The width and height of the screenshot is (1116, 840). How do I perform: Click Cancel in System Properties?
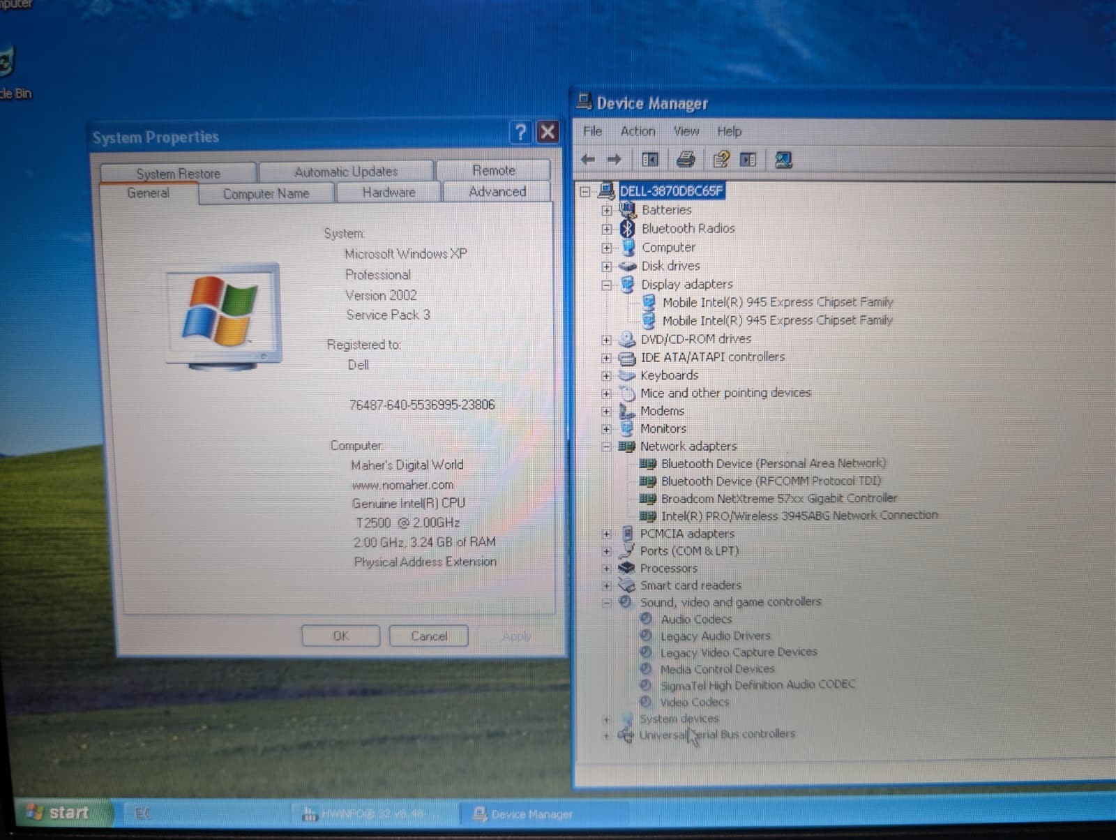tap(429, 636)
